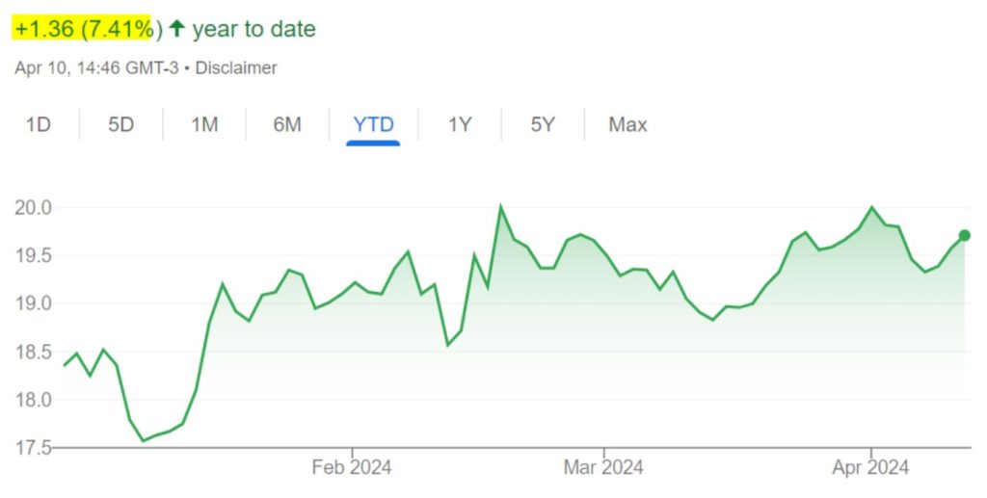
Task: Switch to the 1D range tab
Action: point(38,124)
